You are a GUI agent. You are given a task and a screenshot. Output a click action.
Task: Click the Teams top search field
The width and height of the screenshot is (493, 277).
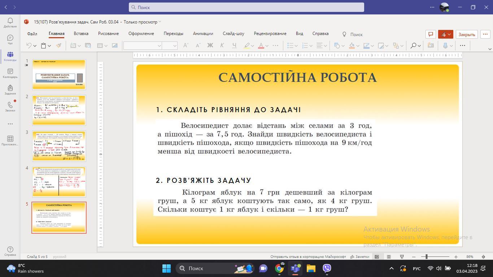point(247,7)
